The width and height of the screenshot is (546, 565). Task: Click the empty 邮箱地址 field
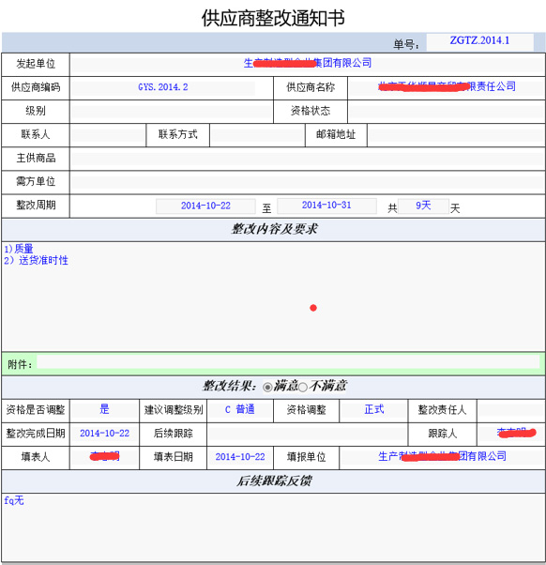pos(456,135)
